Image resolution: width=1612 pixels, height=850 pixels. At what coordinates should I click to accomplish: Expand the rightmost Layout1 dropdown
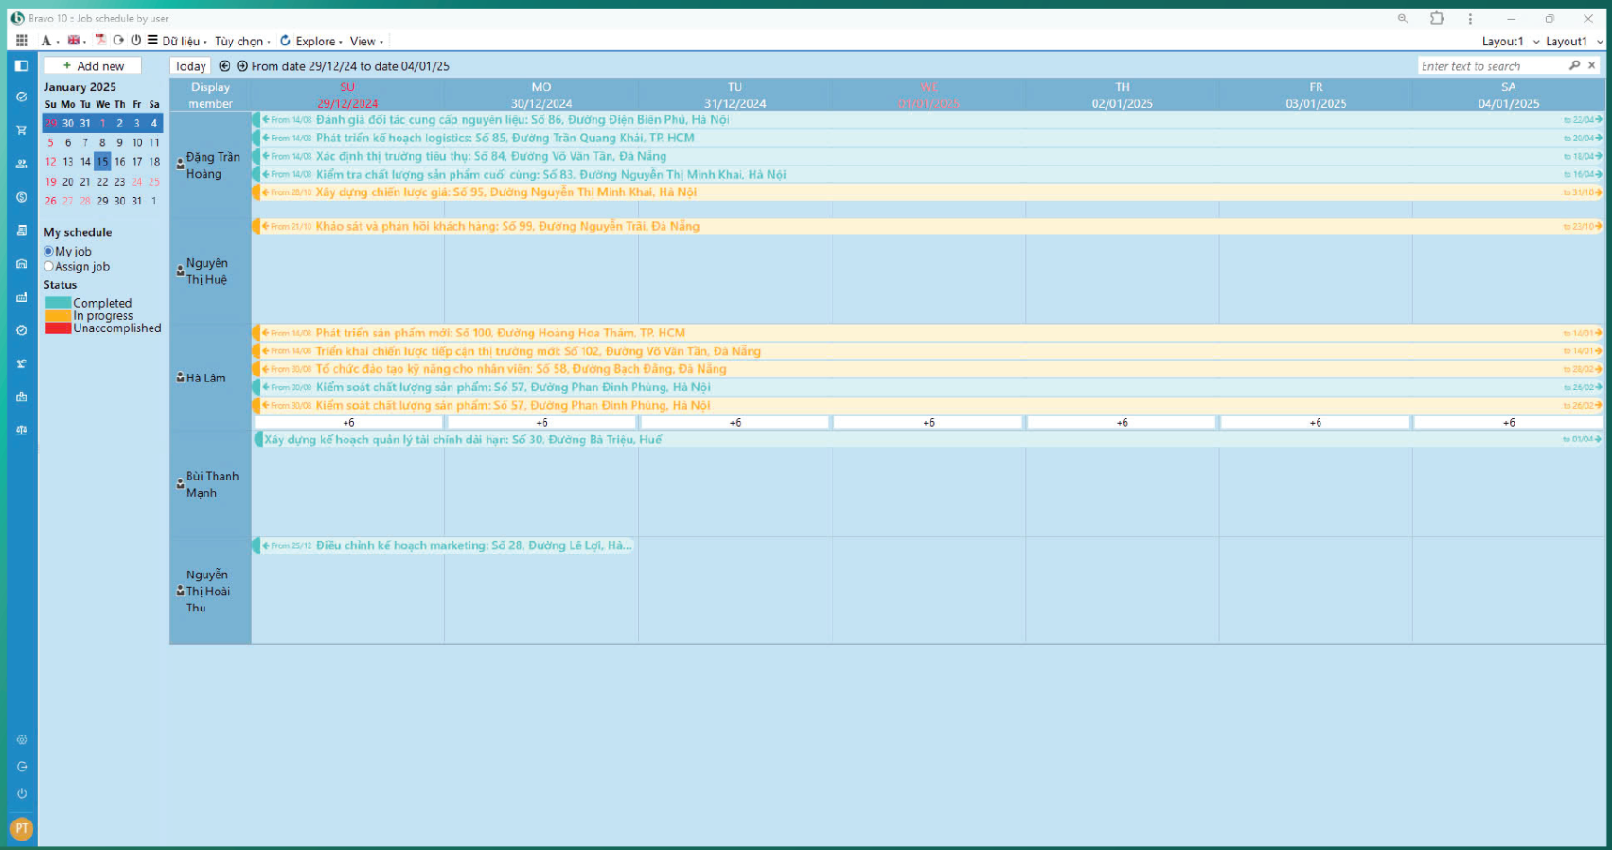click(x=1573, y=42)
